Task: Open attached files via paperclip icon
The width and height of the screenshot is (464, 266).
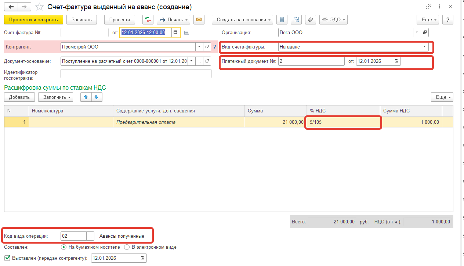Action: tap(311, 19)
